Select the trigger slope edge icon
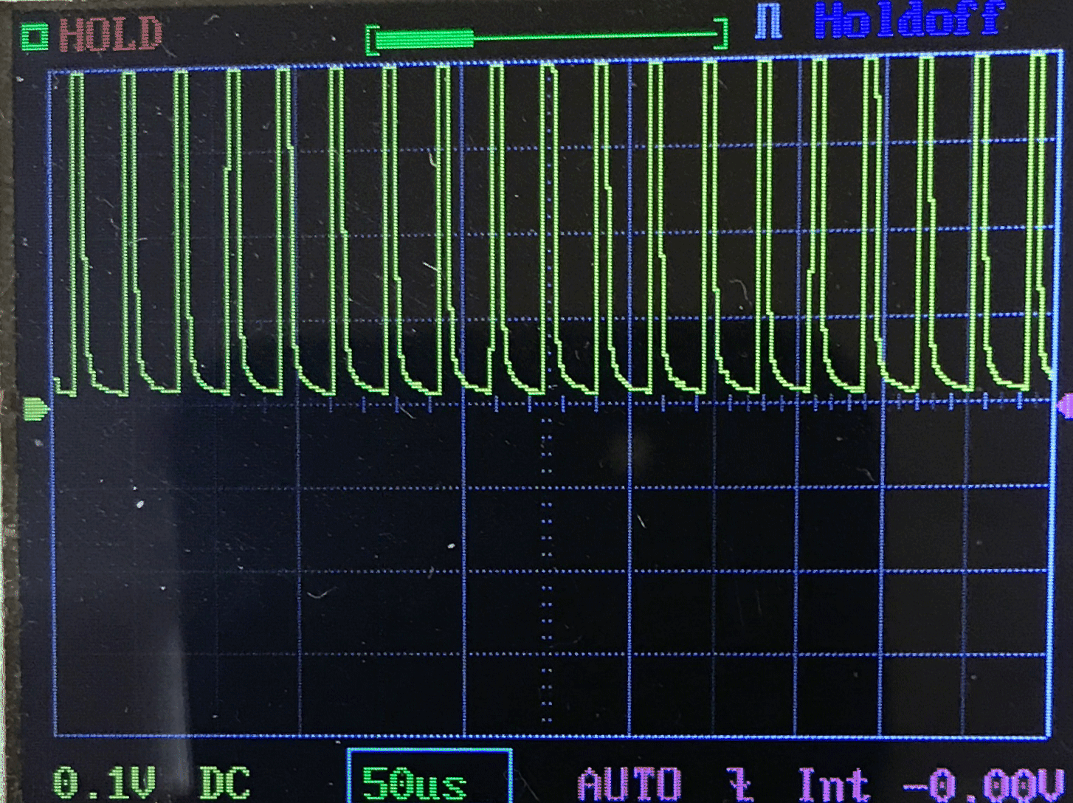This screenshot has width=1073, height=803. click(x=739, y=784)
